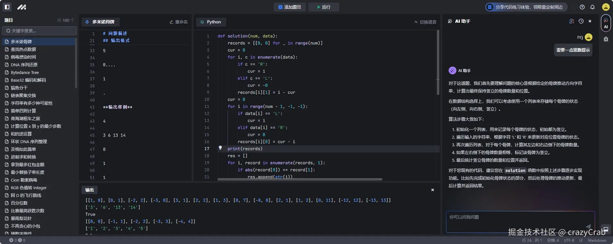613x244 pixels.
Task: Toggle the left sidebar panel icon
Action: point(7,7)
